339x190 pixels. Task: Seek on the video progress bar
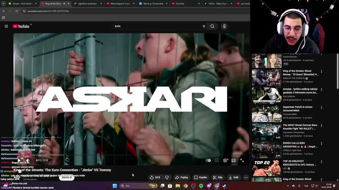(131, 155)
